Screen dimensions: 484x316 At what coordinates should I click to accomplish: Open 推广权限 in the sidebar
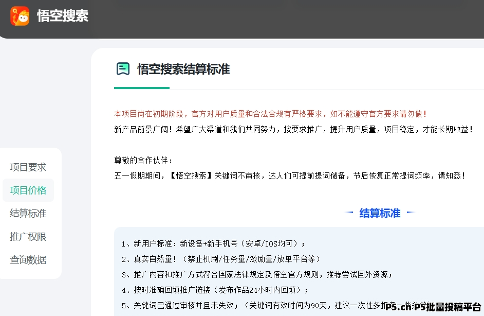coord(28,237)
